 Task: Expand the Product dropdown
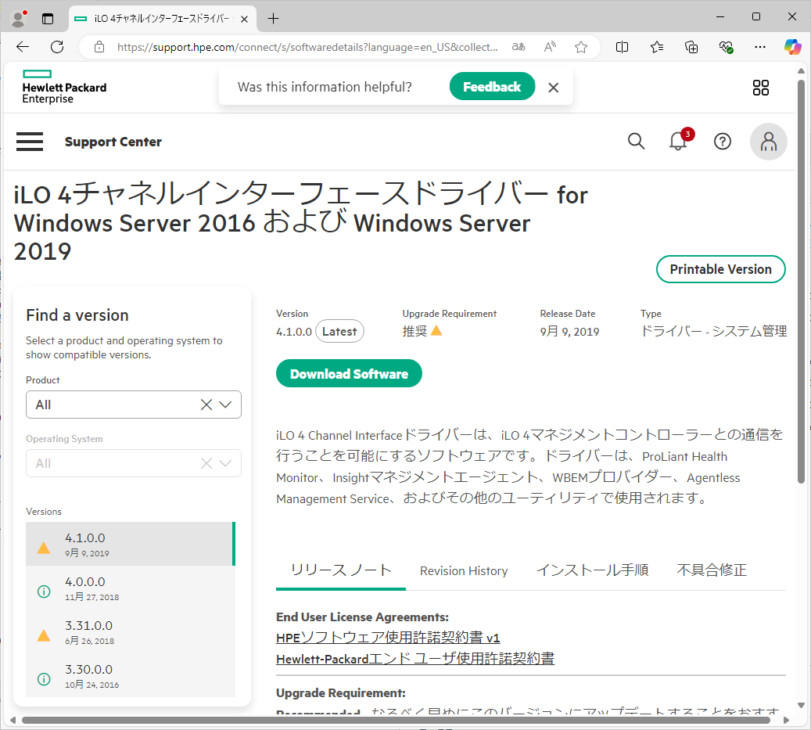point(225,405)
